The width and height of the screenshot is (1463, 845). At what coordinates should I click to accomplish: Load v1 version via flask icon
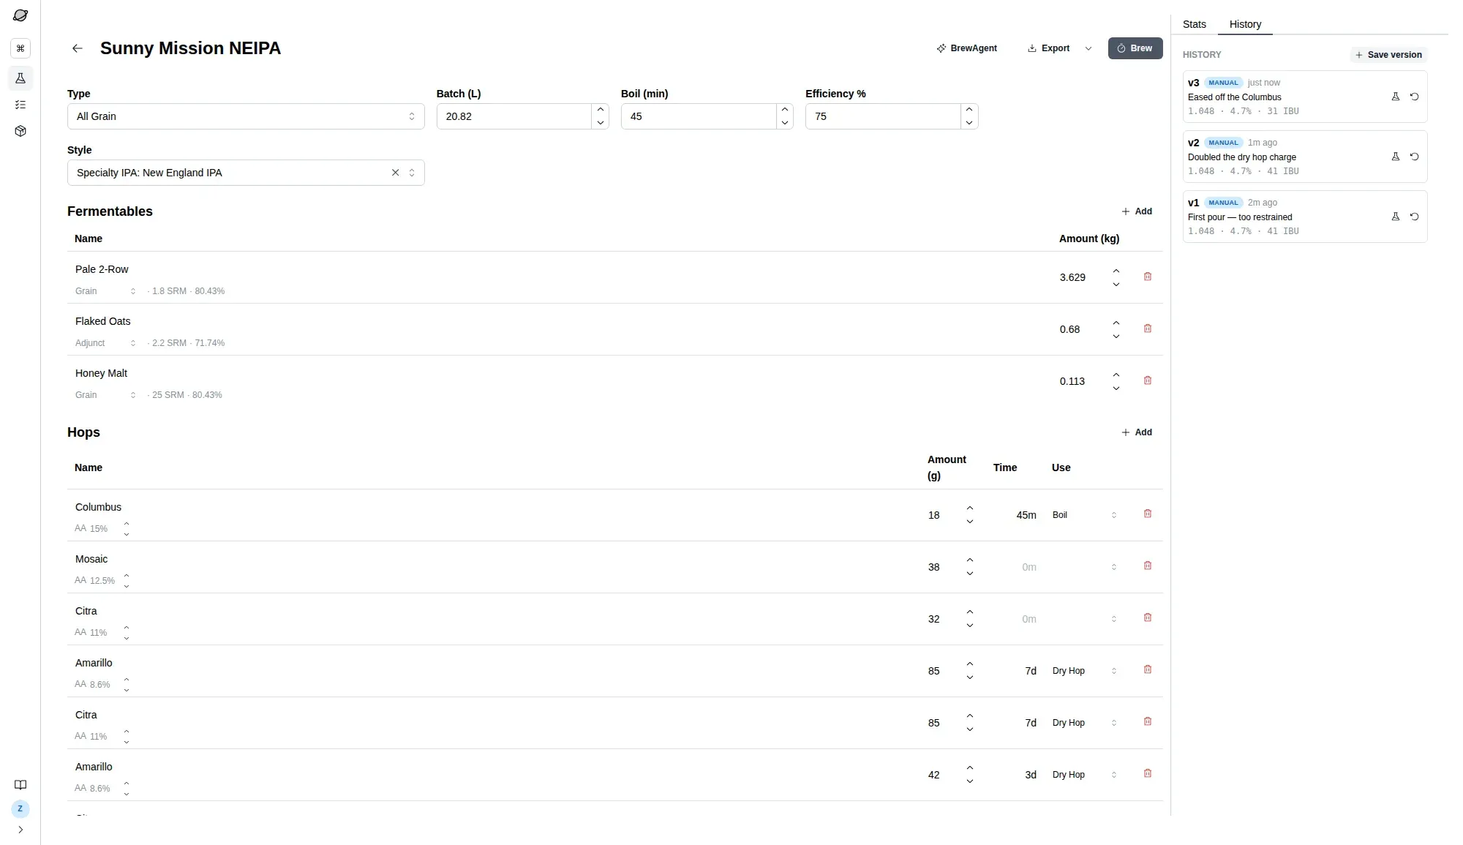click(x=1396, y=217)
